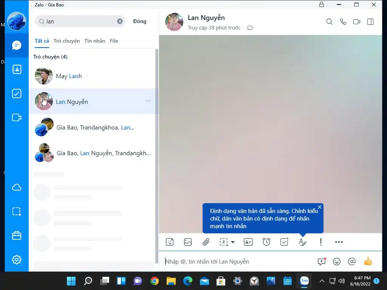This screenshot has height=290, width=387.
Task: Open the quick messages lightning icon
Action: click(x=322, y=261)
